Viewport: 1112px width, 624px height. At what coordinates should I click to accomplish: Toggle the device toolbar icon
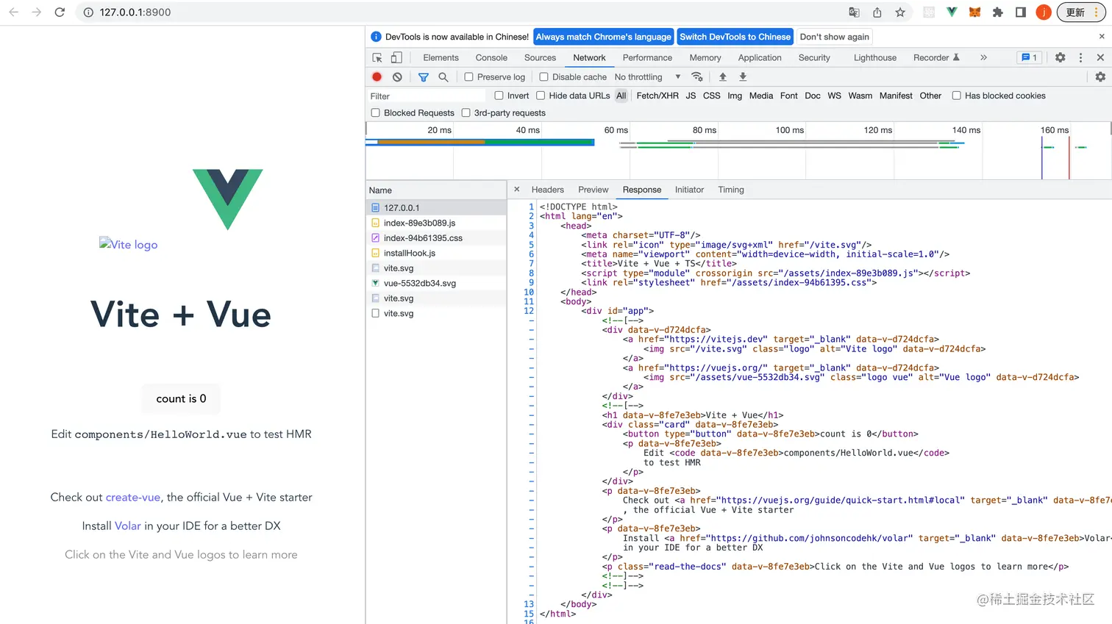point(396,57)
